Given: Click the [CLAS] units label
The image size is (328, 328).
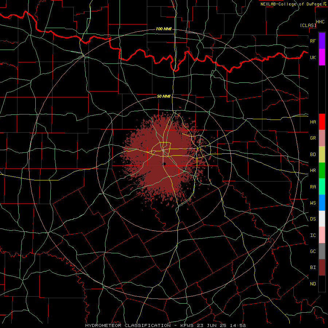Looking at the screenshot, I should [x=308, y=25].
